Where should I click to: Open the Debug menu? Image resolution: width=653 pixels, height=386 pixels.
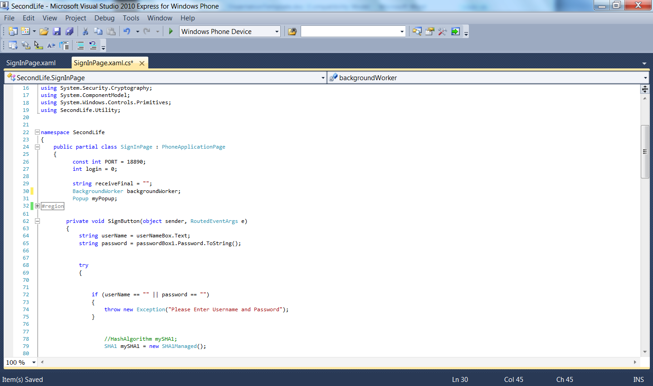point(104,18)
